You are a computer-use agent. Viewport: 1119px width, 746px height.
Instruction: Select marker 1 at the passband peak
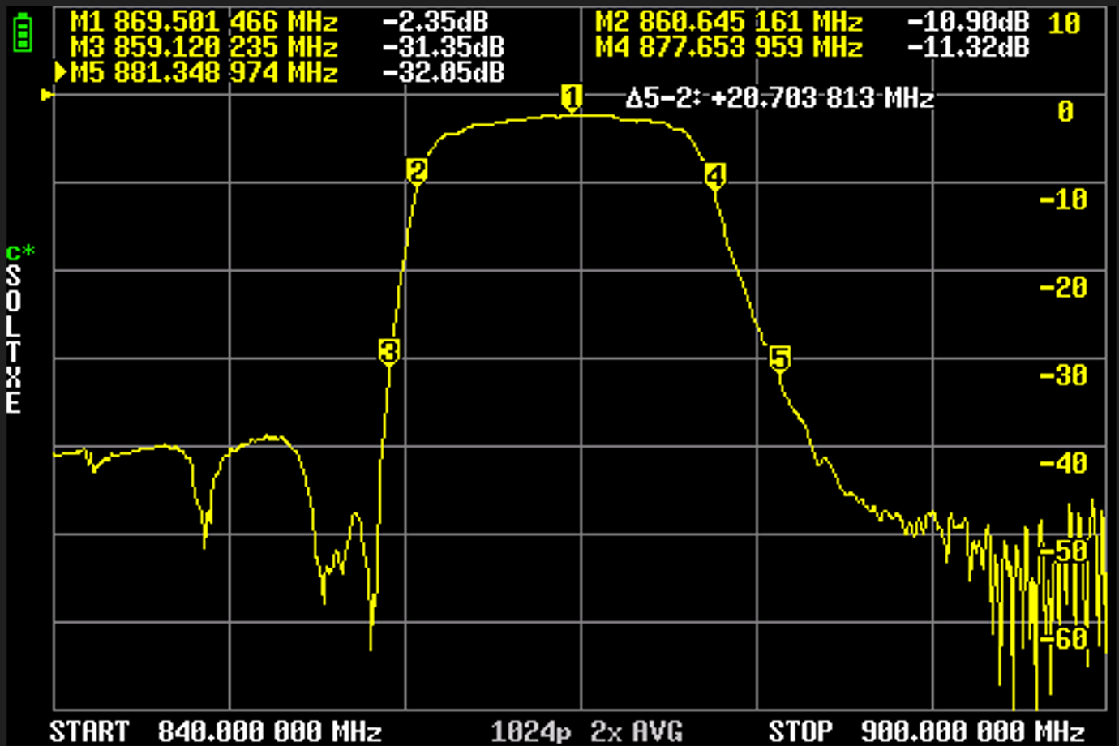point(572,97)
